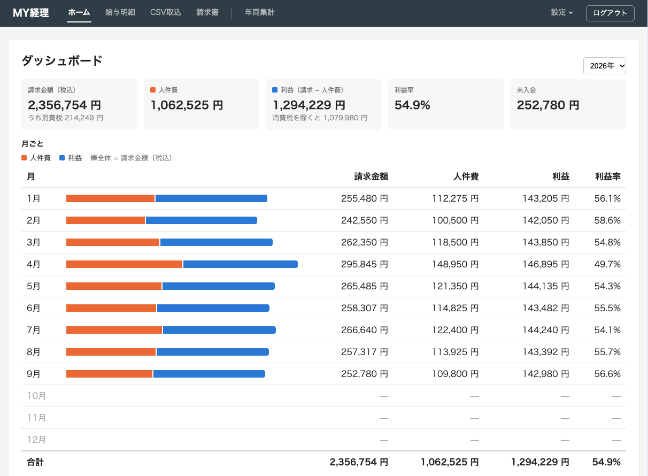Select the 8月 row label
This screenshot has width=648, height=476.
click(34, 352)
